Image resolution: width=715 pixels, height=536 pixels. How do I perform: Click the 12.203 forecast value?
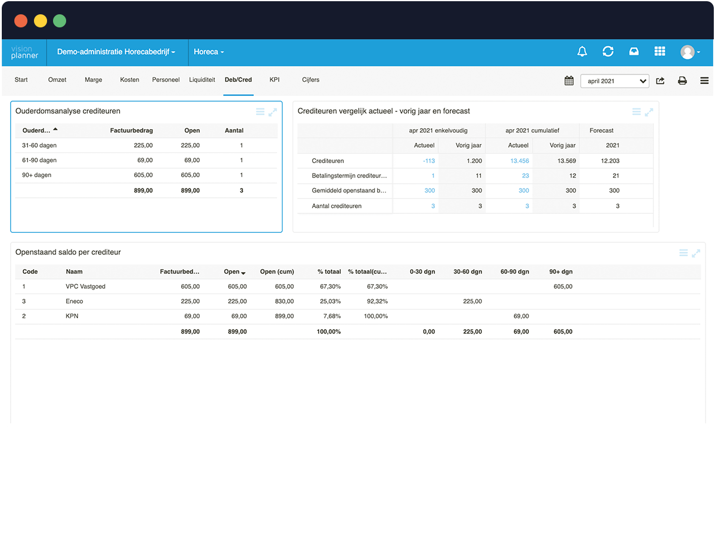click(610, 161)
